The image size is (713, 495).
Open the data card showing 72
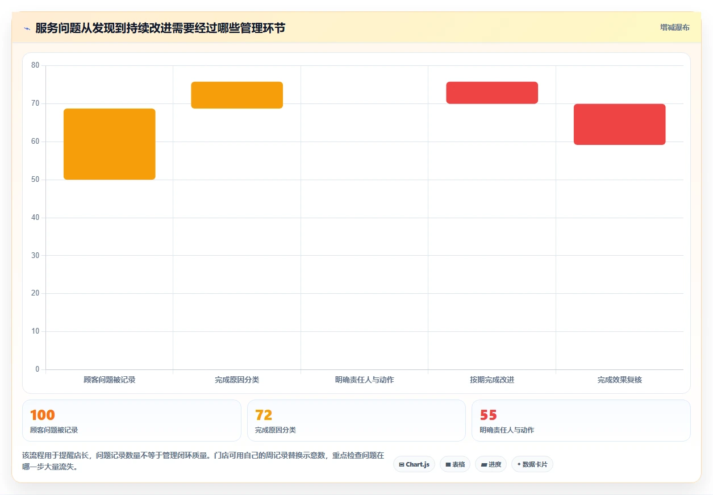pos(356,421)
